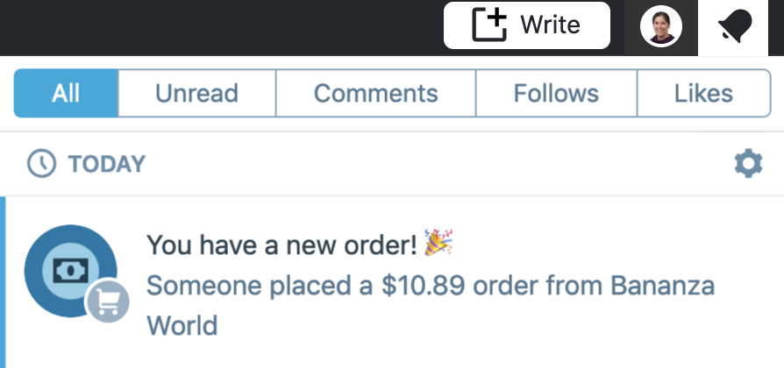The image size is (784, 368).
Task: Click the clock icon beside TODAY
Action: (41, 164)
